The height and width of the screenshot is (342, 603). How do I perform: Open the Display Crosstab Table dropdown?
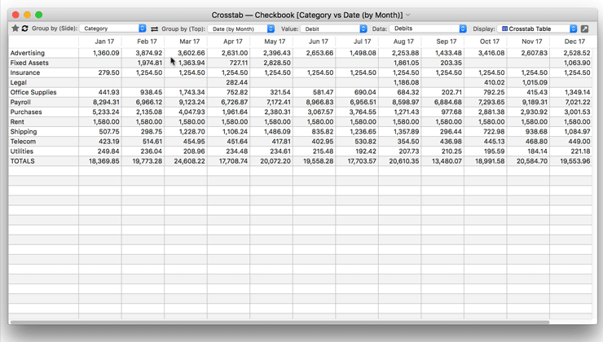pyautogui.click(x=539, y=28)
